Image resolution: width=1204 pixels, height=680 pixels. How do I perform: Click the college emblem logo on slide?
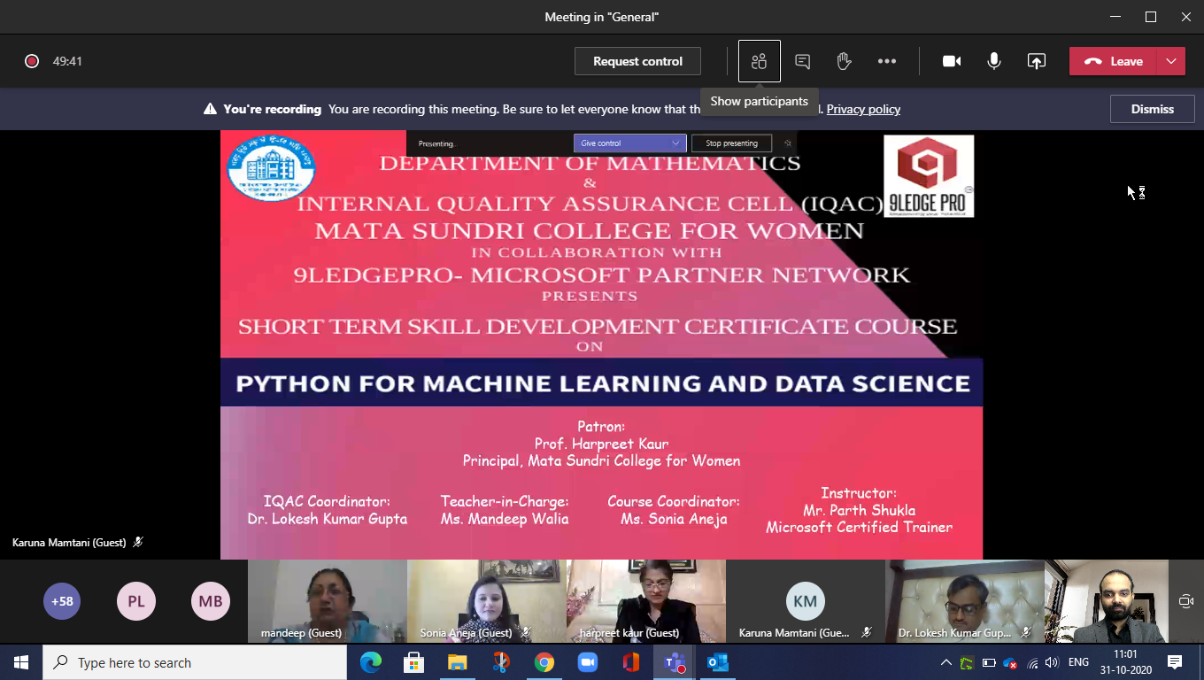(x=271, y=166)
